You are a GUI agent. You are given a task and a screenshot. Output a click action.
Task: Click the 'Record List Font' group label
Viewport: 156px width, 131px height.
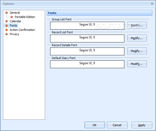(x=62, y=32)
